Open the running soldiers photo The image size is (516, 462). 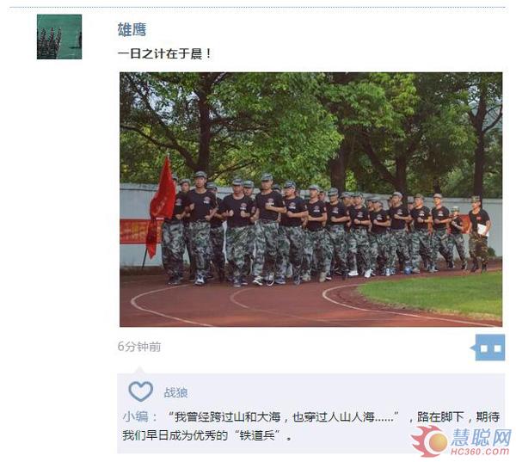pyautogui.click(x=311, y=200)
